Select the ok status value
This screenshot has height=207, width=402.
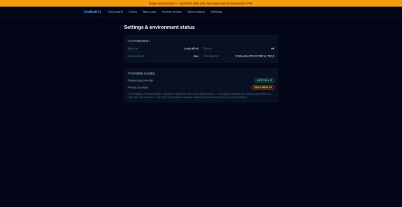[x=273, y=48]
